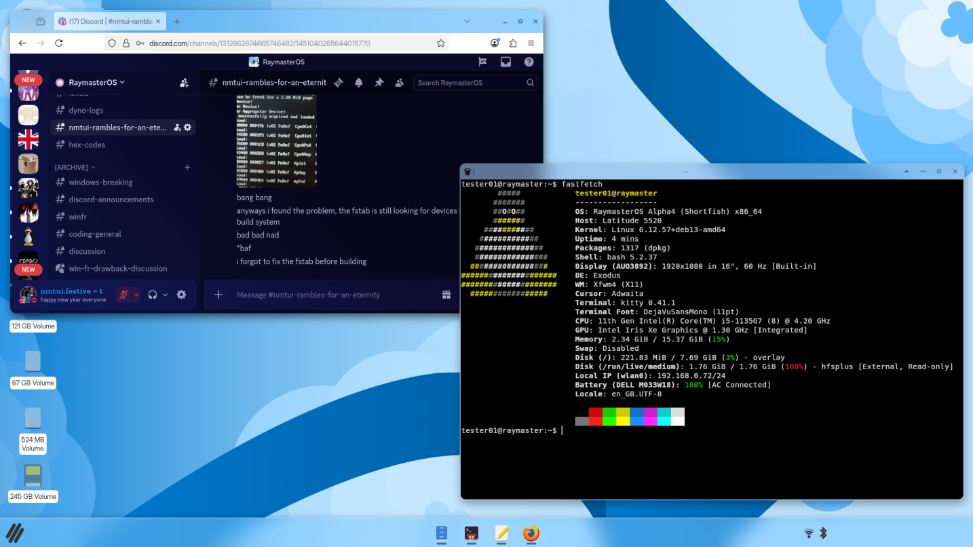Screen dimensions: 973x547
Task: Click the site padlock icon
Action: [126, 43]
